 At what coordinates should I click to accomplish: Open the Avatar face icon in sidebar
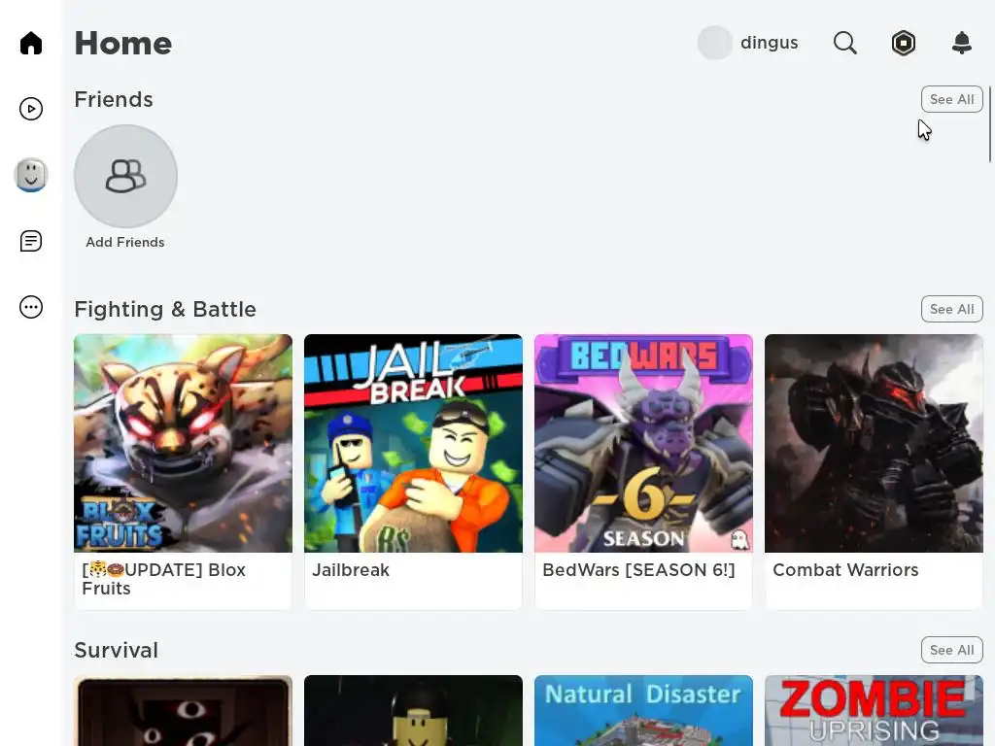click(x=31, y=175)
